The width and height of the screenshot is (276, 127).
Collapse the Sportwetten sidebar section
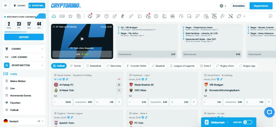pos(24,65)
